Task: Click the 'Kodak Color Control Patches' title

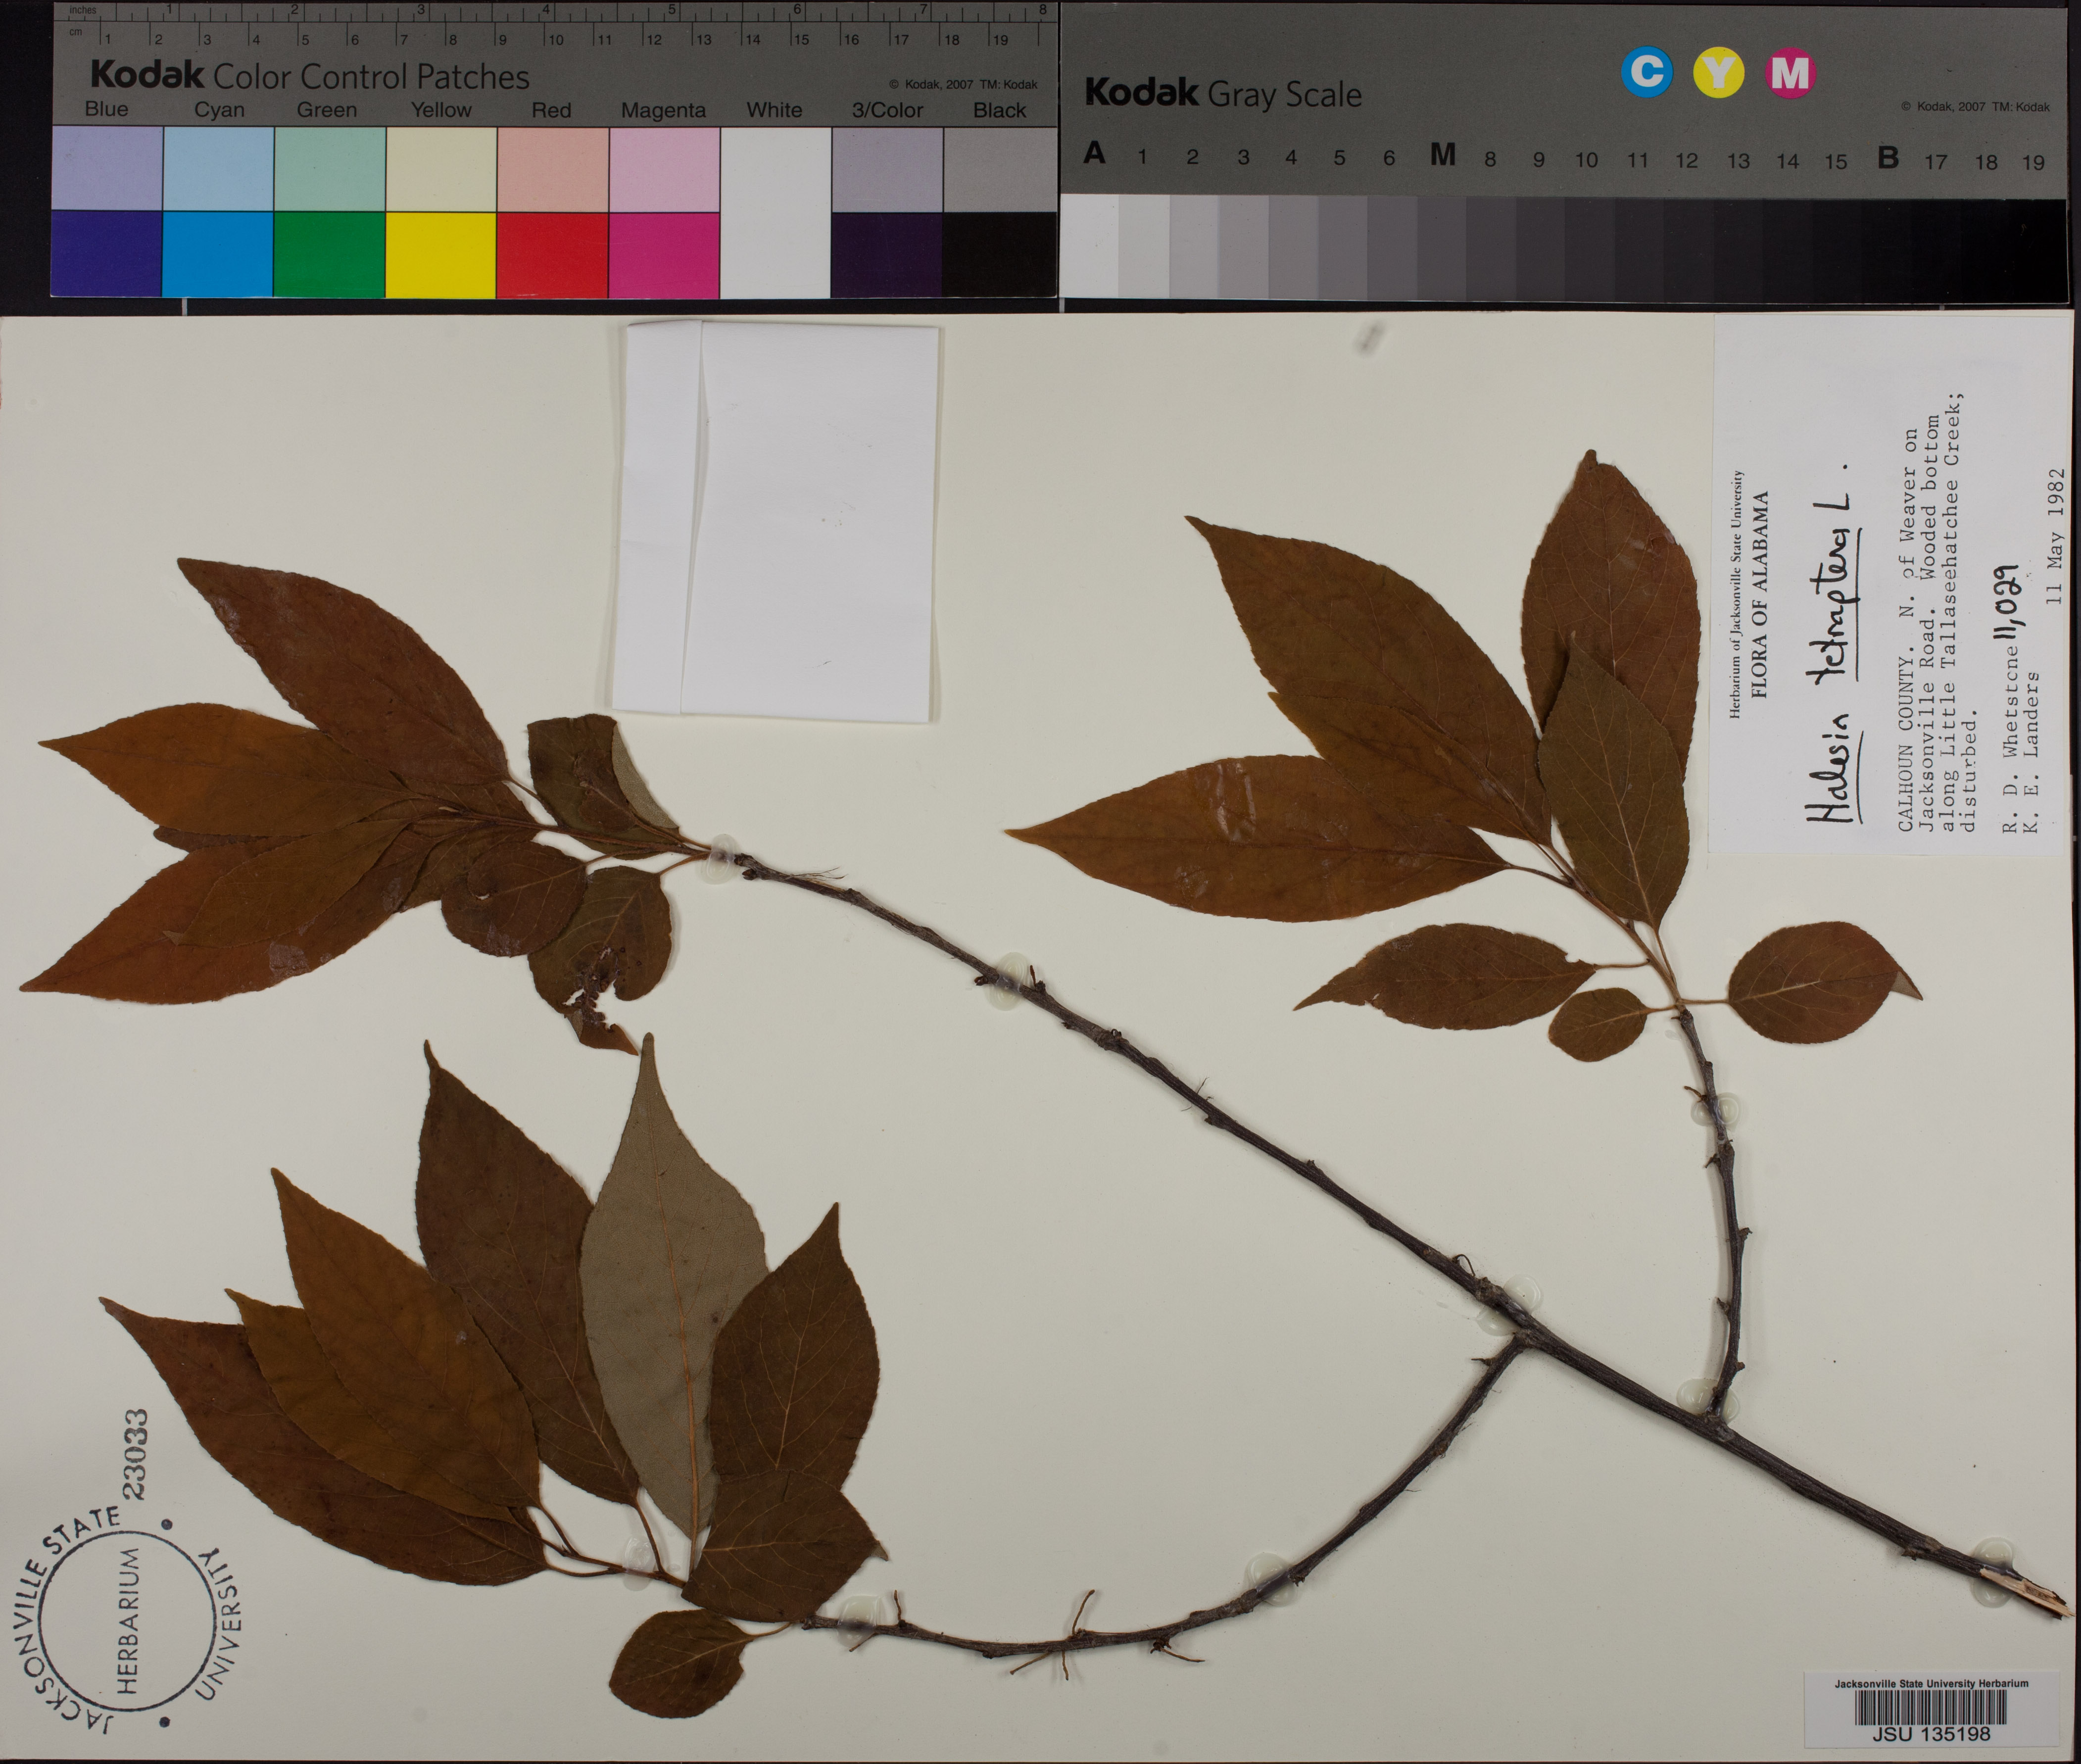Action: (x=310, y=76)
